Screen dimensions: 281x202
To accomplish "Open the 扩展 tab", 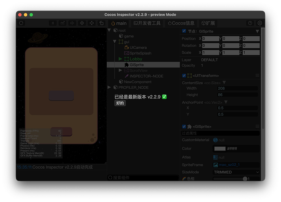I will coord(208,23).
